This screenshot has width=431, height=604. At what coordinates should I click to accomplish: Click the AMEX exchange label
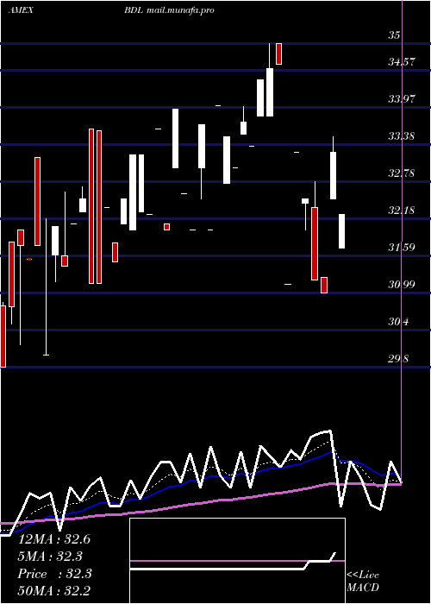21,10
